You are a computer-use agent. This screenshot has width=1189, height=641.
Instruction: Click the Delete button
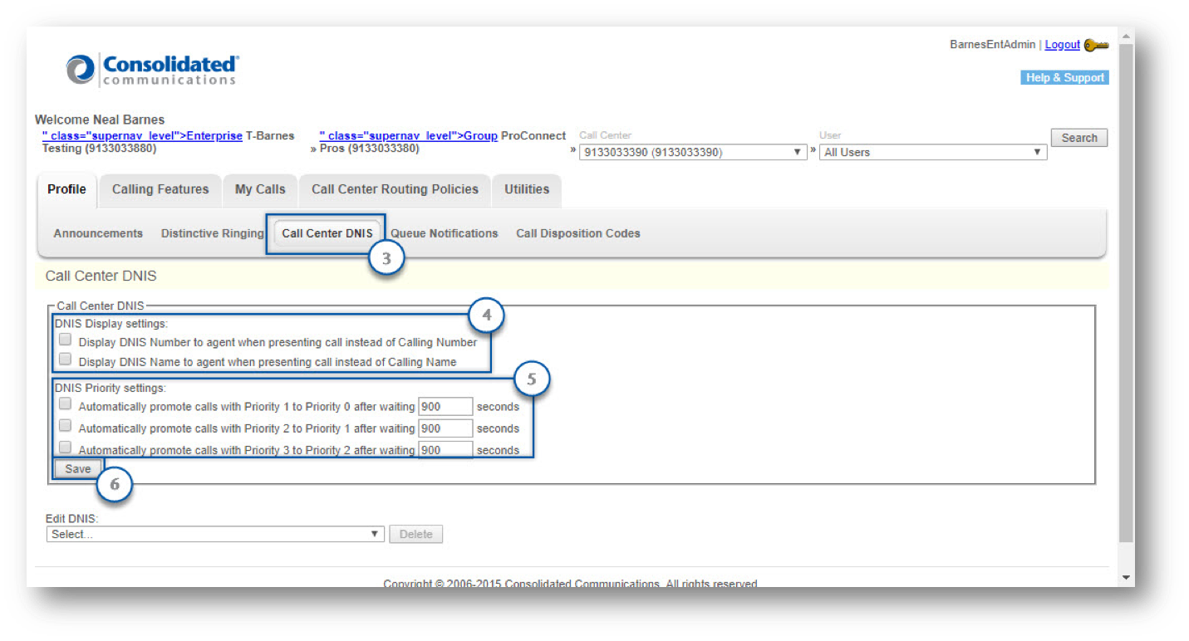(x=415, y=534)
